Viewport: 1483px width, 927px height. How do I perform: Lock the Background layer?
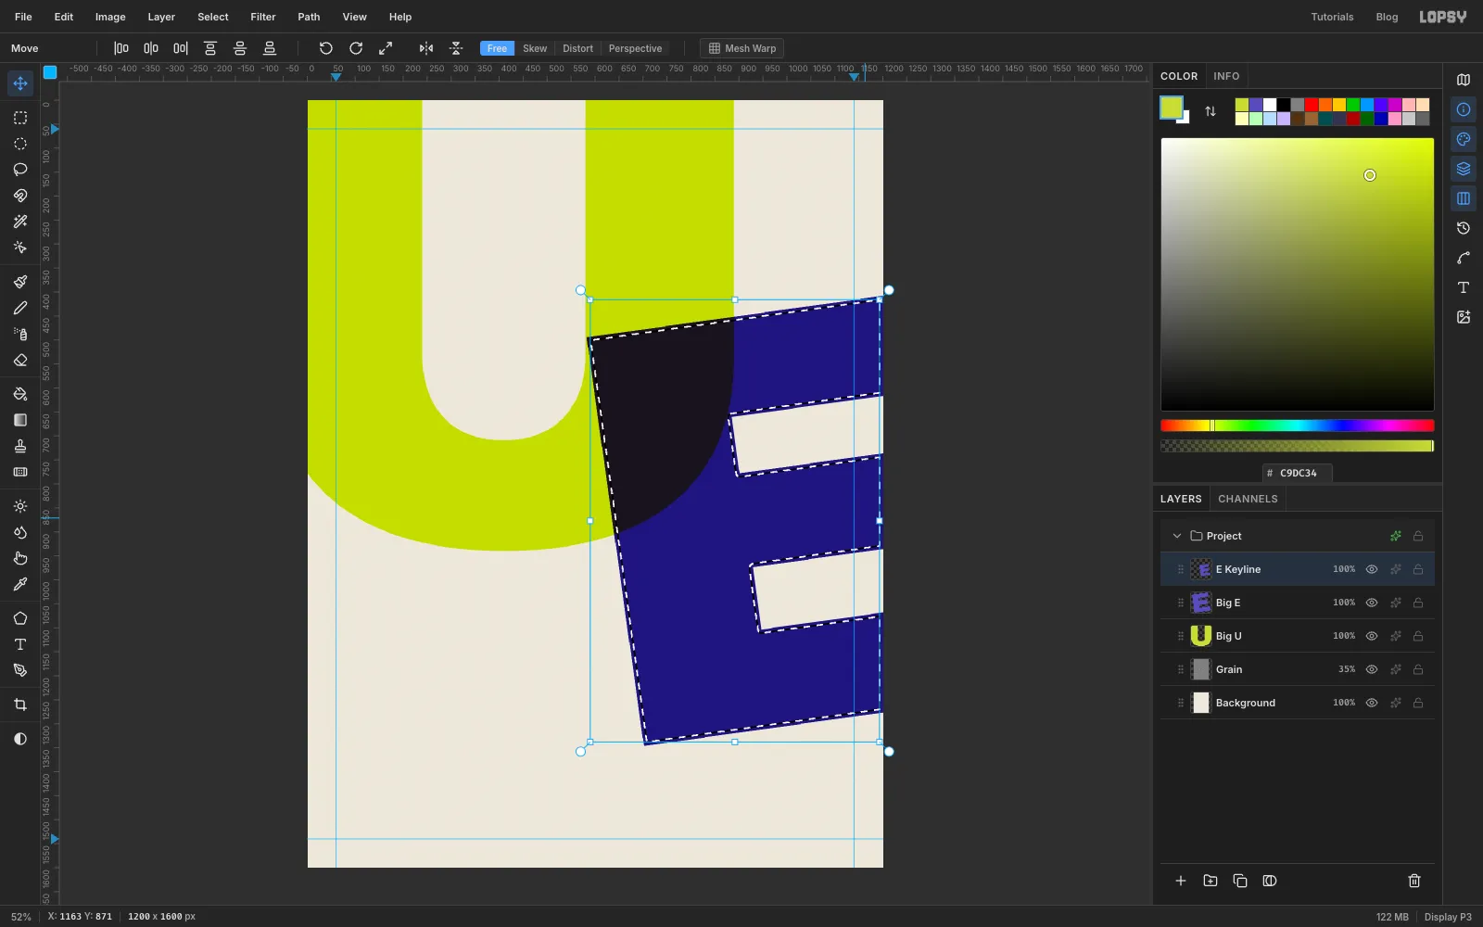coord(1418,703)
